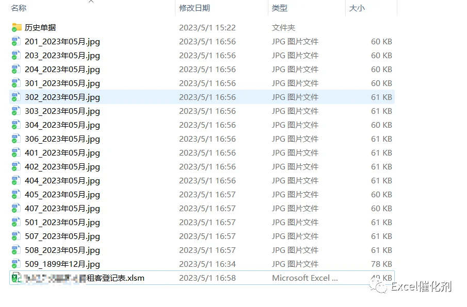Select file name 508_2023年05月.jpg
This screenshot has height=307, width=467.
tap(62, 250)
